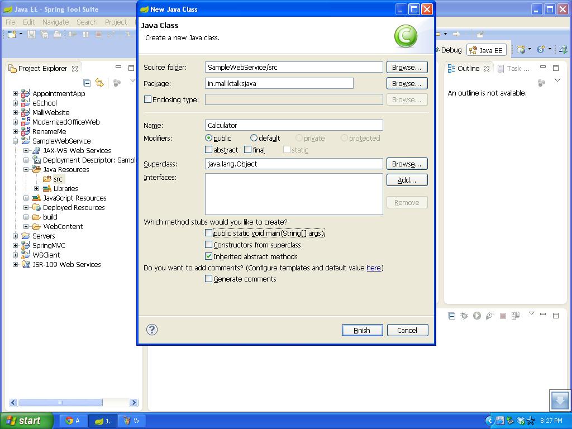Click the Finish button

362,330
